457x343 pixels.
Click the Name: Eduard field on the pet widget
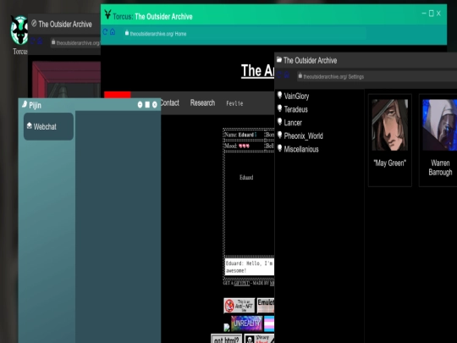[244, 135]
